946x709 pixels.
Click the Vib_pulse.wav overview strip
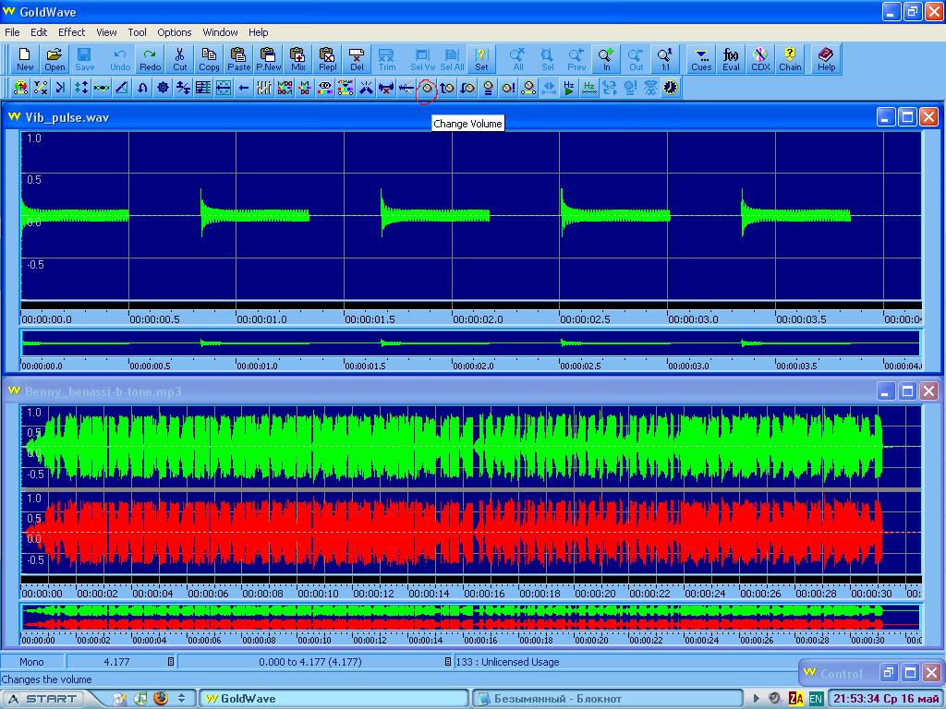click(x=470, y=343)
